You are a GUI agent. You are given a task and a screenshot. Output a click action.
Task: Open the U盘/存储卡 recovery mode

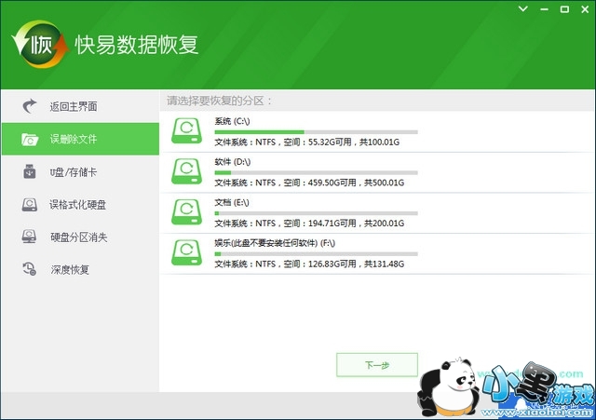pyautogui.click(x=80, y=171)
